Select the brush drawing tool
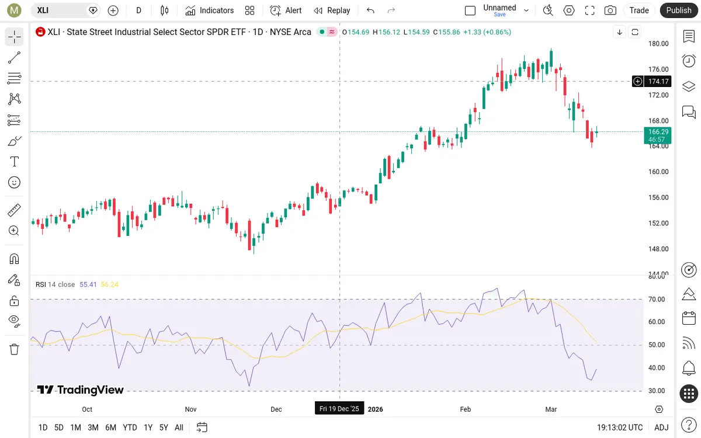Viewport: 701px width, 438px height. (15, 141)
